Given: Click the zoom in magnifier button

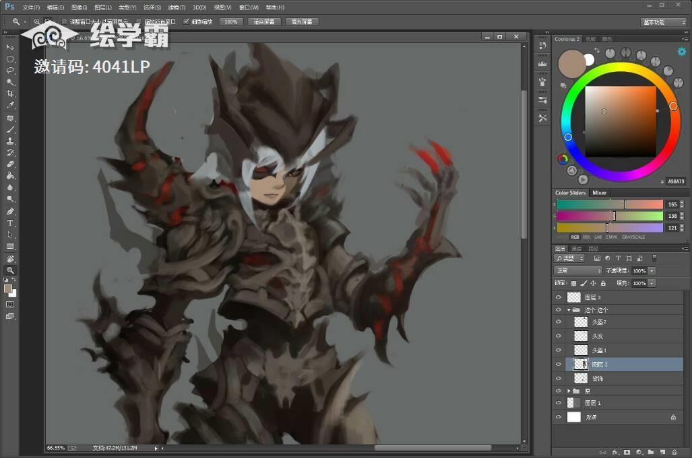Looking at the screenshot, I should [36, 21].
